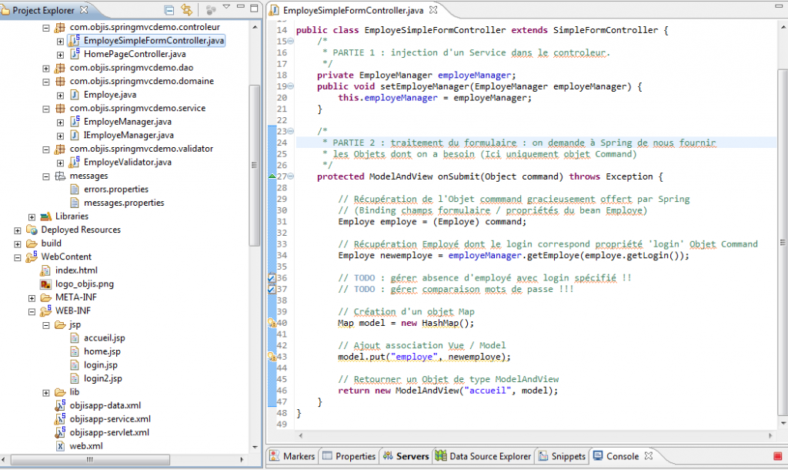Expand EmployeSimpleFormController.java tree node

click(60, 42)
